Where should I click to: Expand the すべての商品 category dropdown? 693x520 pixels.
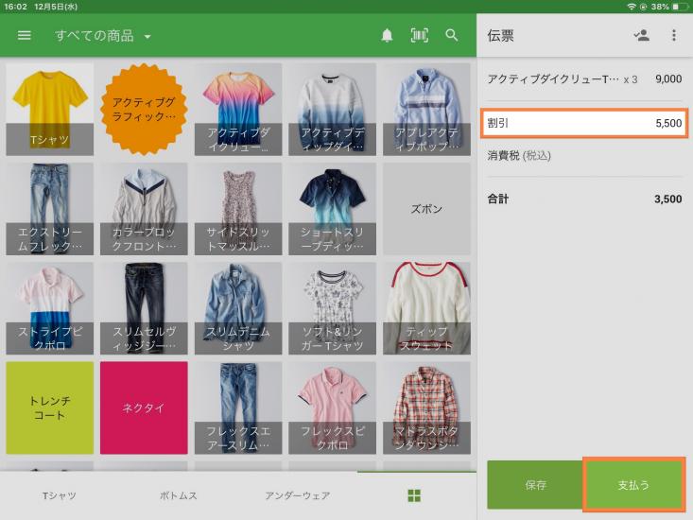(102, 36)
